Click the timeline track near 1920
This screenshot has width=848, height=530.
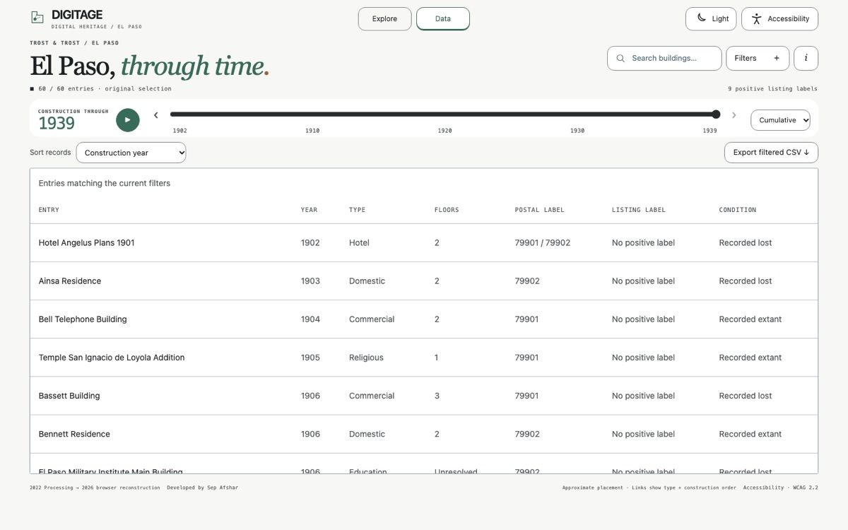444,114
